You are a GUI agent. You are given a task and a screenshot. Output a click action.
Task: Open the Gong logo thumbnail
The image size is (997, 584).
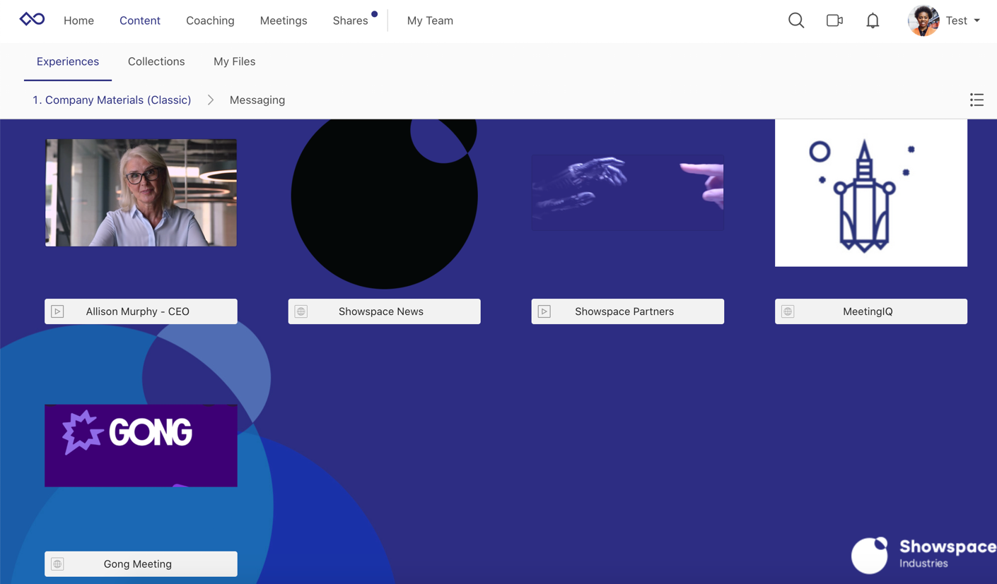pyautogui.click(x=141, y=446)
